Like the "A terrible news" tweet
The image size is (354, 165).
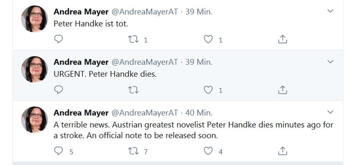click(x=208, y=151)
